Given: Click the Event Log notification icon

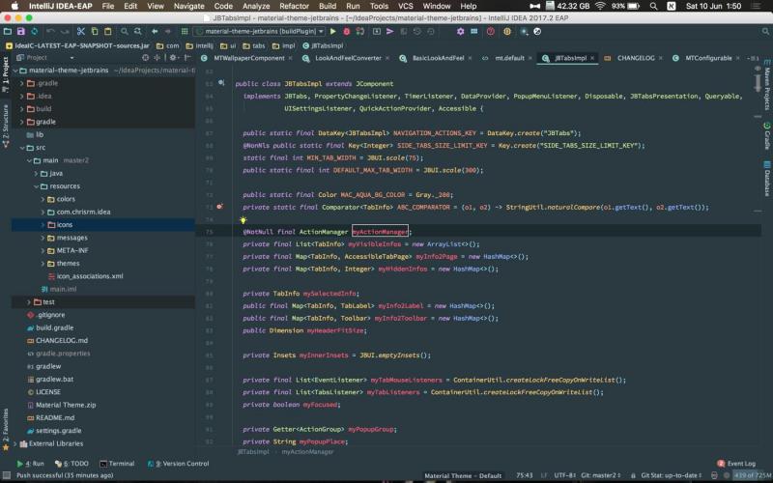Looking at the screenshot, I should [x=721, y=464].
